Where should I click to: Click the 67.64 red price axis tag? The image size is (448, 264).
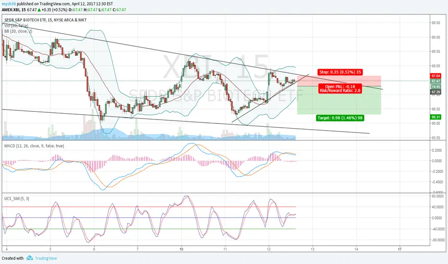tap(436, 76)
